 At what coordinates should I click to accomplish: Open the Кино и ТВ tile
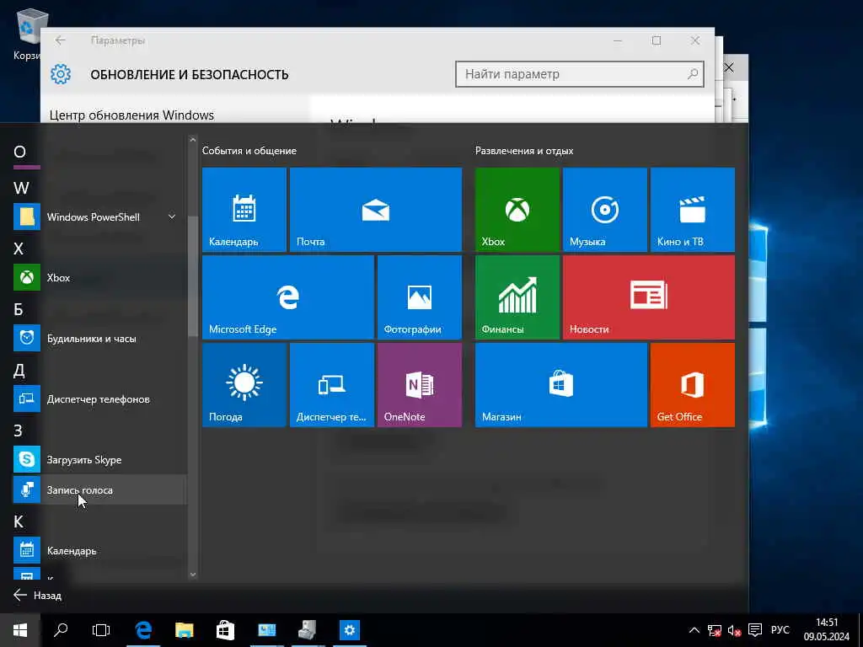click(693, 210)
